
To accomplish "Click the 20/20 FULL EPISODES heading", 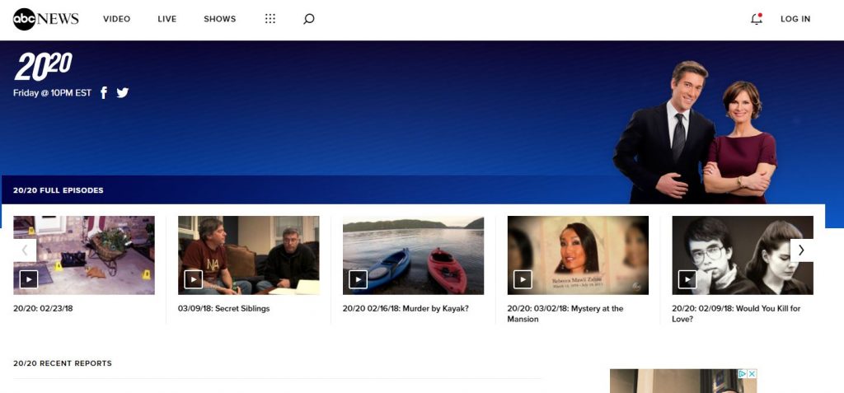I will click(59, 190).
